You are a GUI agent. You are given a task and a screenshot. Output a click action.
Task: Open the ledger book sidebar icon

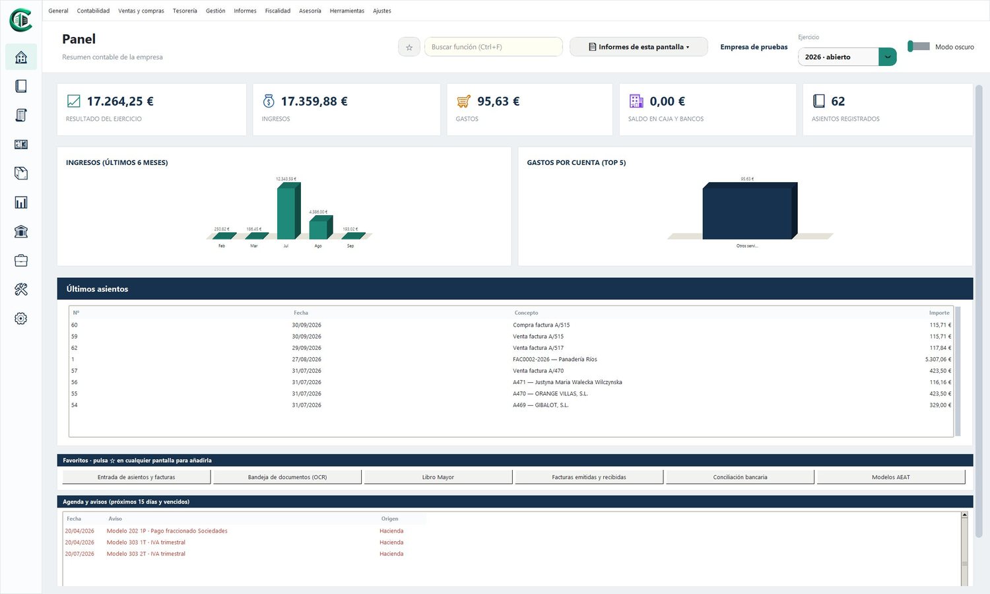tap(21, 86)
